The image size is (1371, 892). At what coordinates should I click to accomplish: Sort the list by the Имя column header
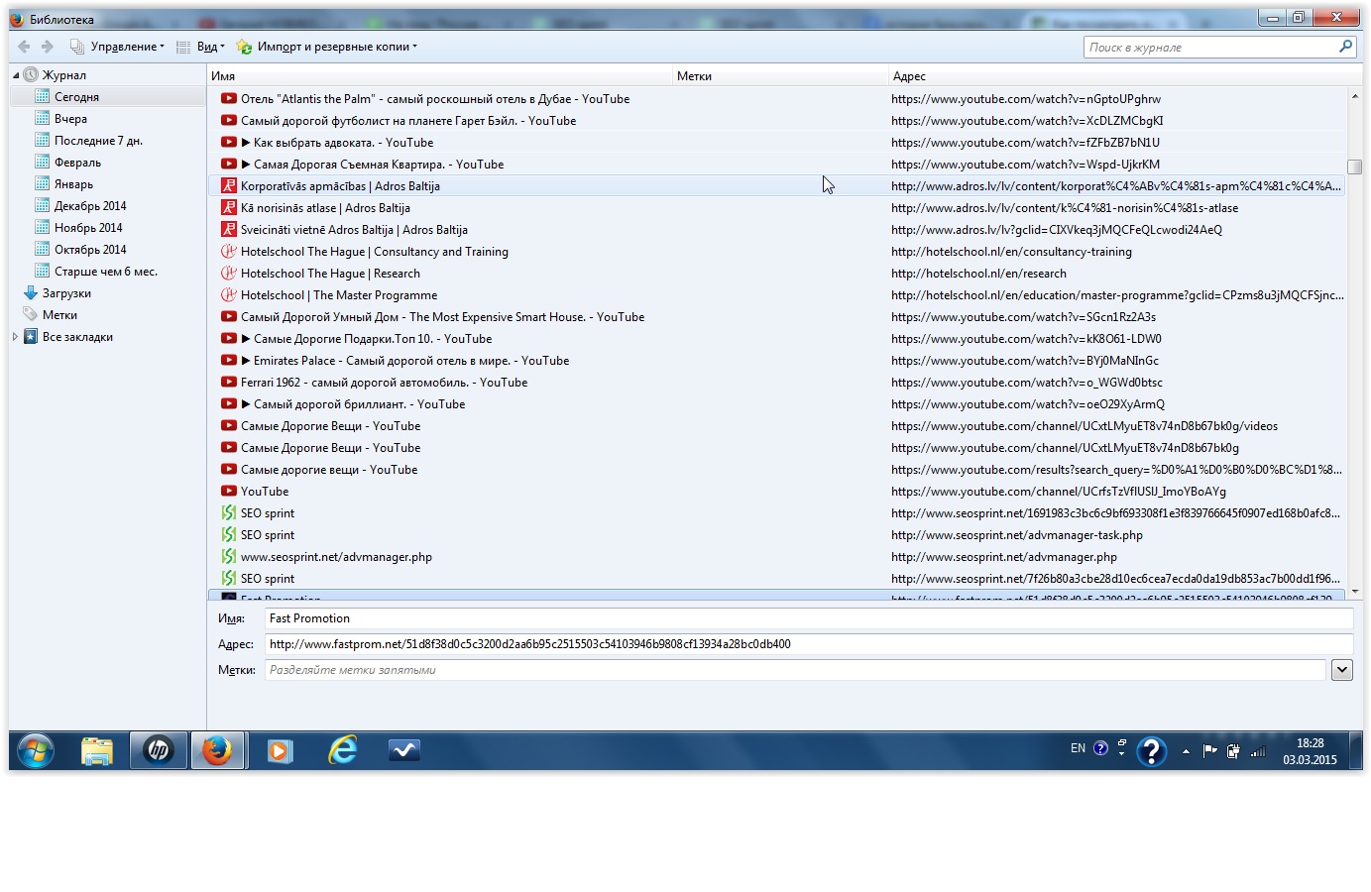point(440,76)
